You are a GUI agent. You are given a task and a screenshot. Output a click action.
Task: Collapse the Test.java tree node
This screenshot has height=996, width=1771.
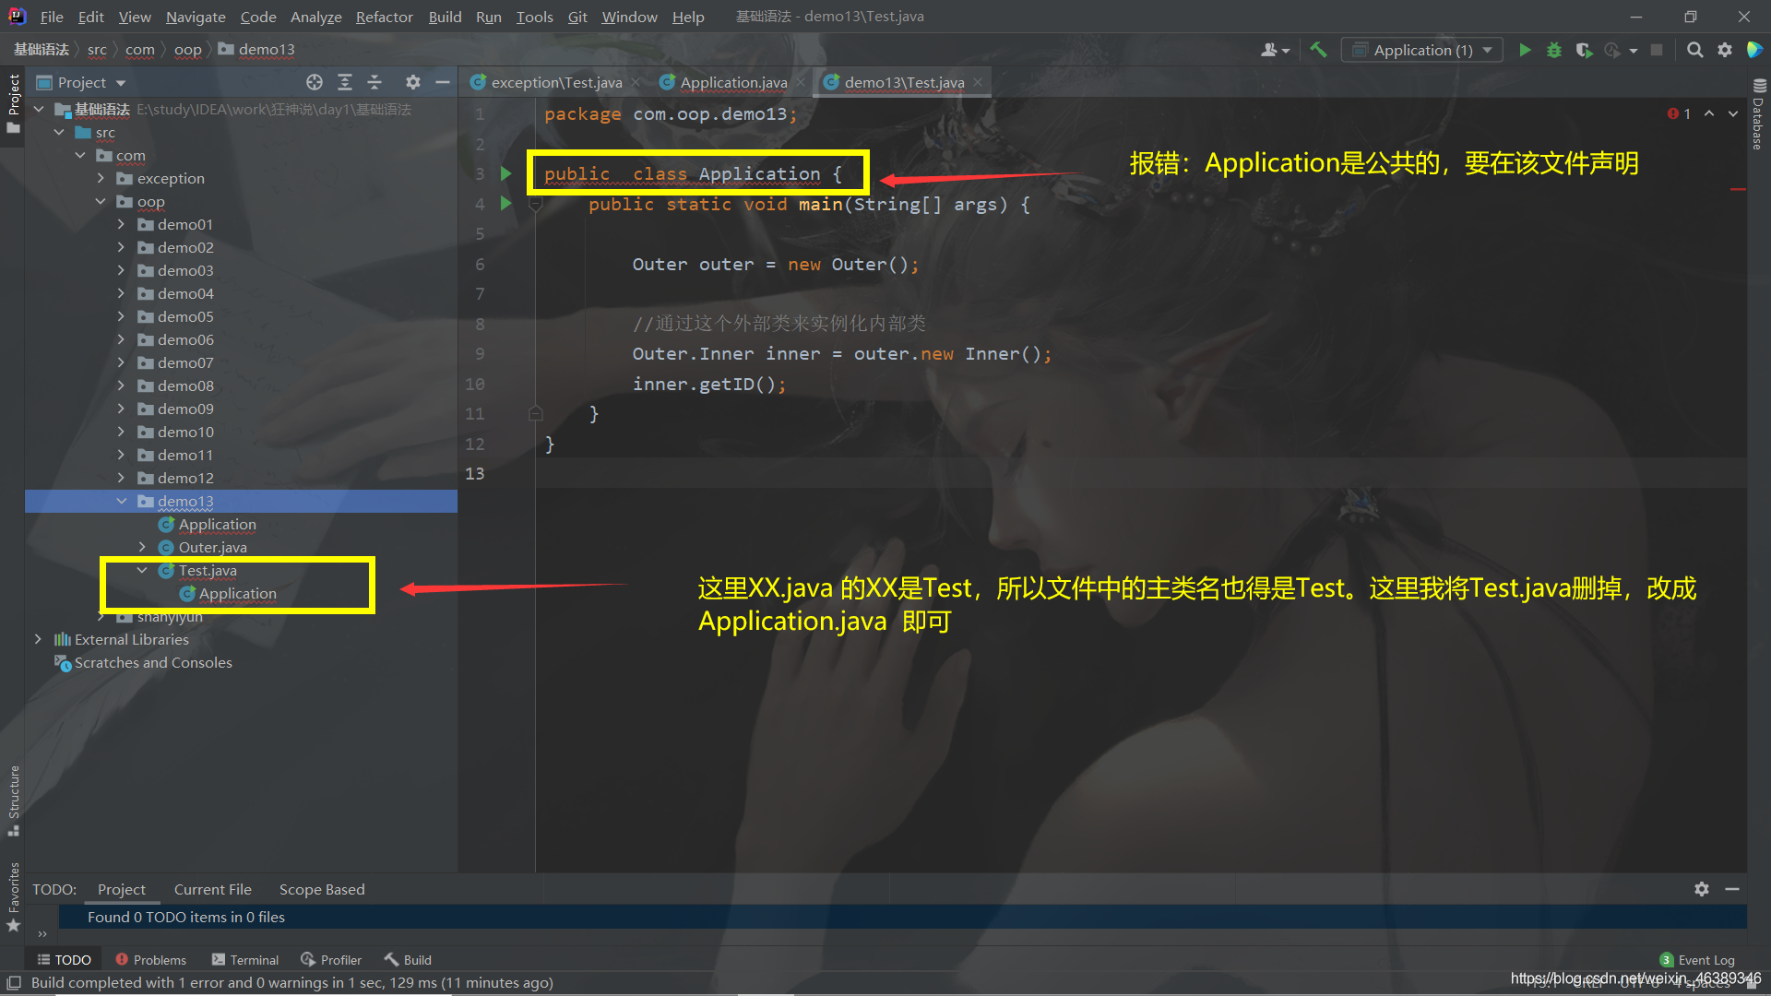(x=142, y=570)
